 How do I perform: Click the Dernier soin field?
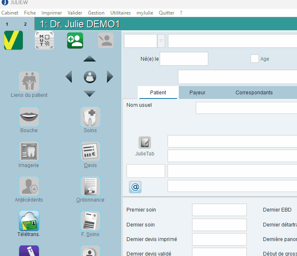pos(219,225)
